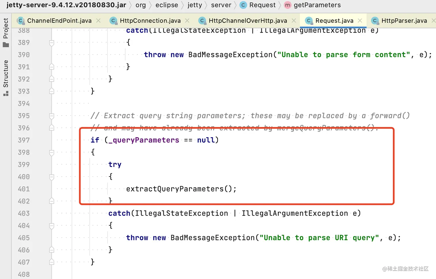Close the HttpConnection.java tab
436x279 pixels.
187,20
